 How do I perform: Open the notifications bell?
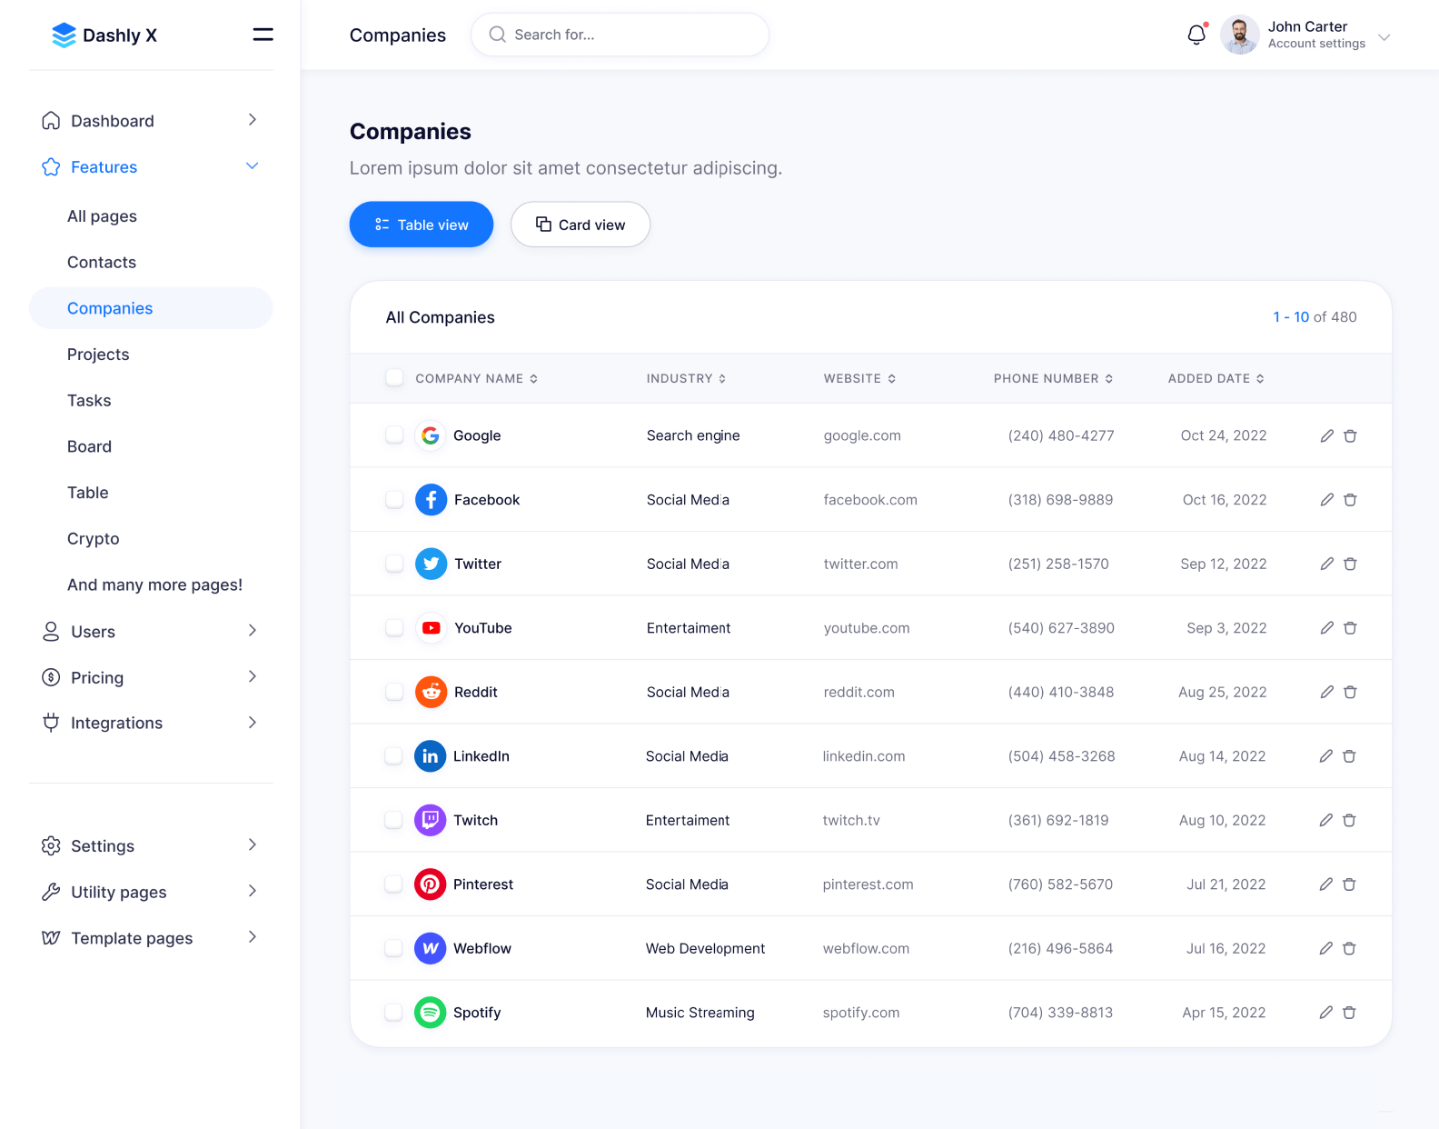pyautogui.click(x=1196, y=35)
